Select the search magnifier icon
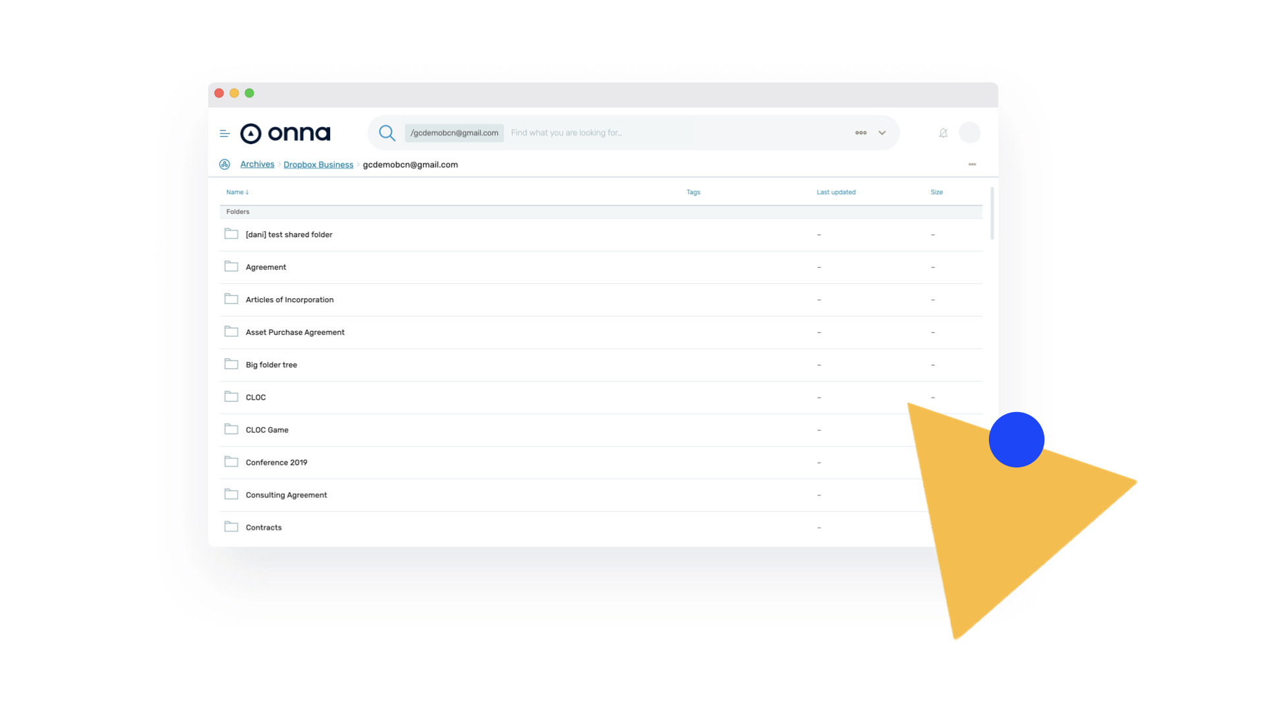This screenshot has height=711, width=1265. 387,132
